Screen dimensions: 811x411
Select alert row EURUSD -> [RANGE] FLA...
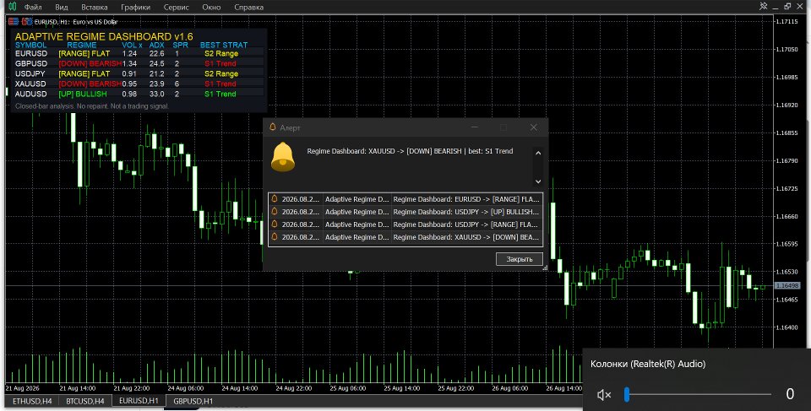tap(405, 199)
